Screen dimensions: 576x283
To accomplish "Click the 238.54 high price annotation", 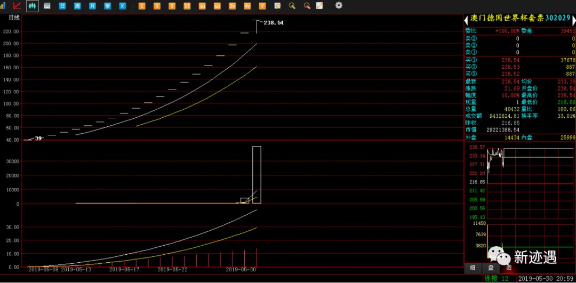I will (274, 23).
